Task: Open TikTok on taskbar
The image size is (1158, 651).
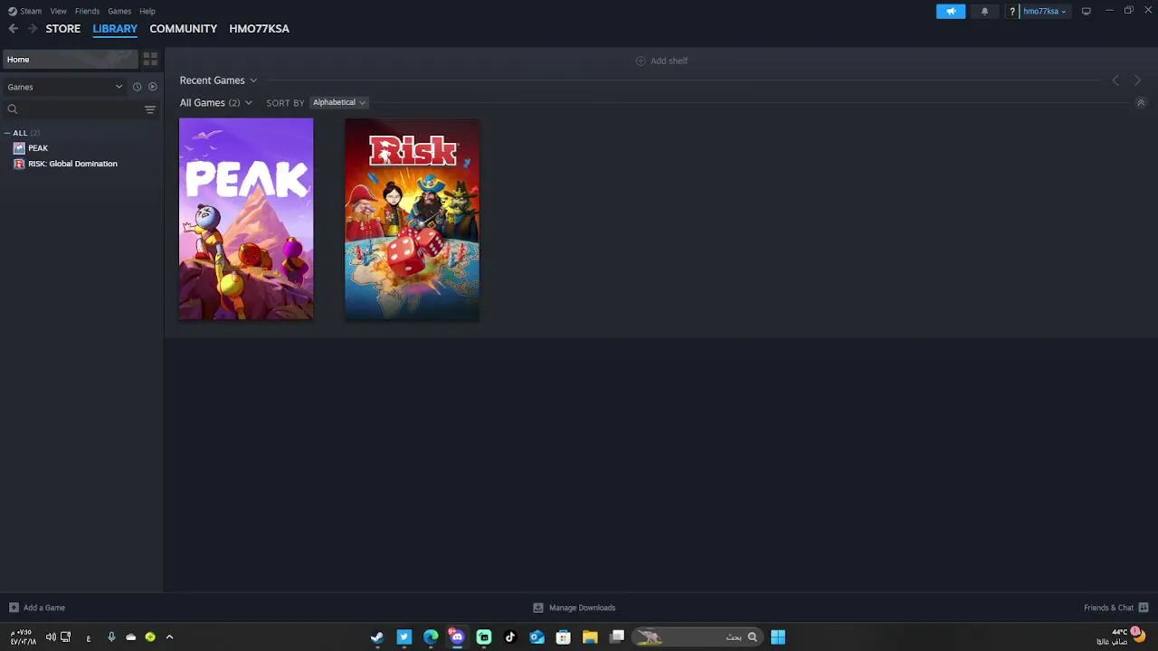Action: (510, 637)
